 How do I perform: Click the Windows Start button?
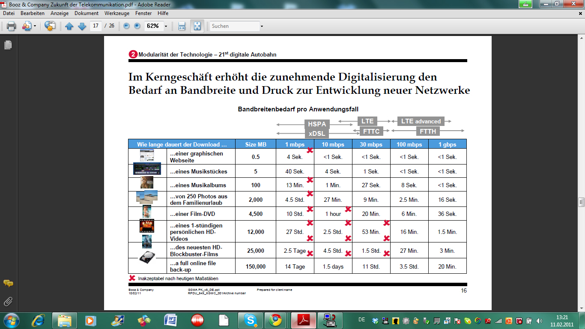tap(10, 320)
